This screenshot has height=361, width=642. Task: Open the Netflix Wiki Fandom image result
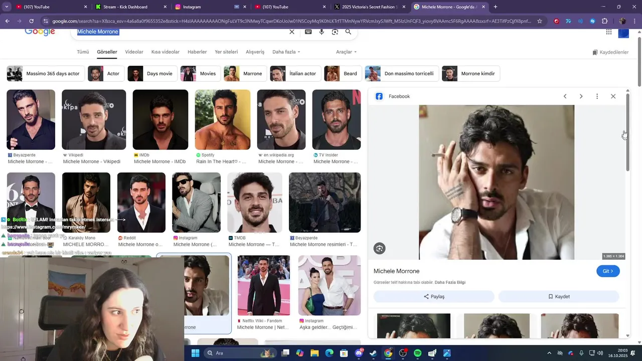point(263,285)
